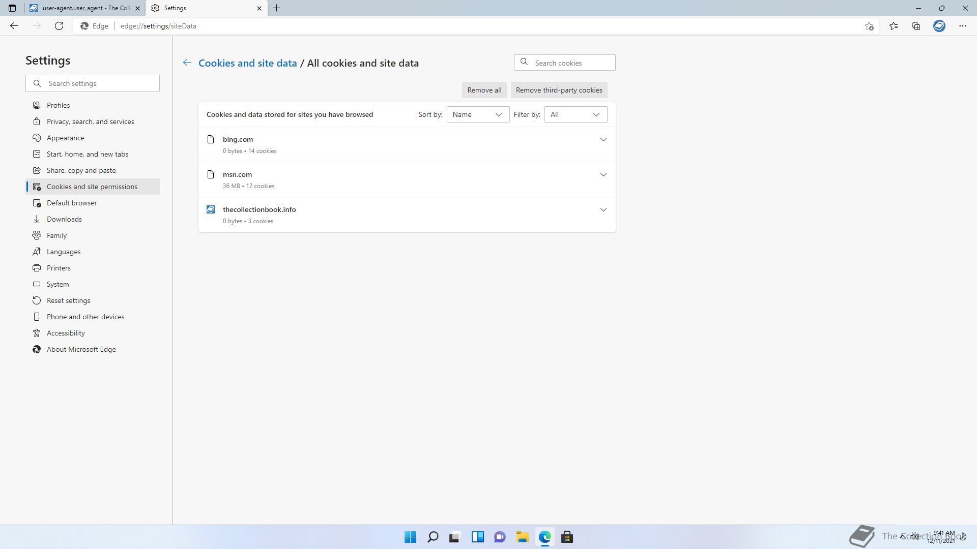The height and width of the screenshot is (549, 977).
Task: Click the Remove all button
Action: pos(484,90)
